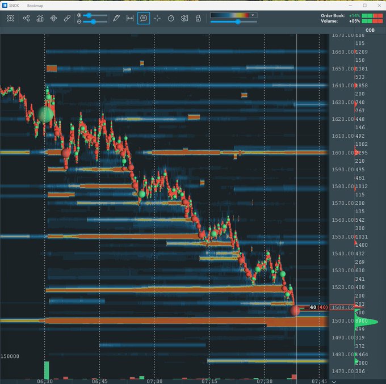Click the Volume +05% value
The image size is (386, 384).
tap(354, 21)
